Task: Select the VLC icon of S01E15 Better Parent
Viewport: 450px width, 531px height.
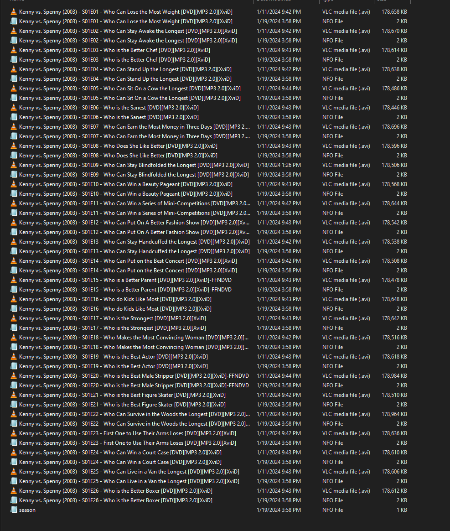Action: tap(14, 280)
